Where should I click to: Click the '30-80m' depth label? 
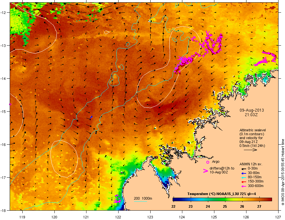(x=254, y=173)
